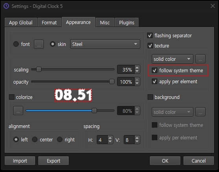Switch to the App Global tab

point(21,22)
